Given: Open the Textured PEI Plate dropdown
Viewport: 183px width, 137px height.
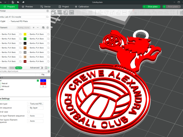Looking at the screenshot, I should (29, 21).
